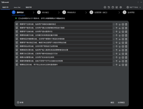Click the 全部撤回 button

click(x=121, y=103)
